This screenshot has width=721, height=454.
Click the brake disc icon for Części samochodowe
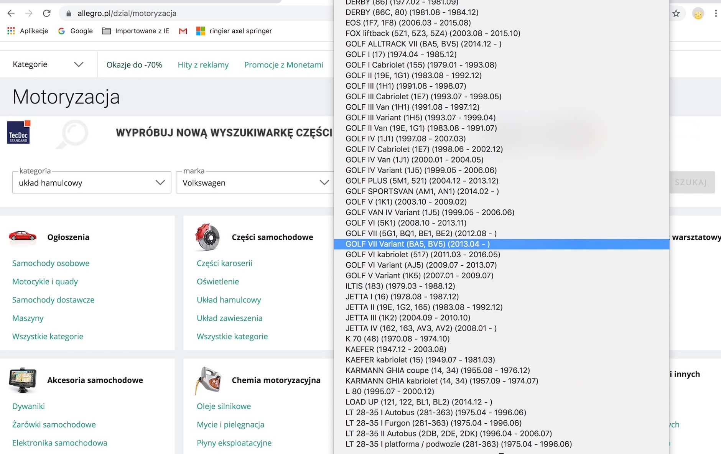pyautogui.click(x=207, y=237)
